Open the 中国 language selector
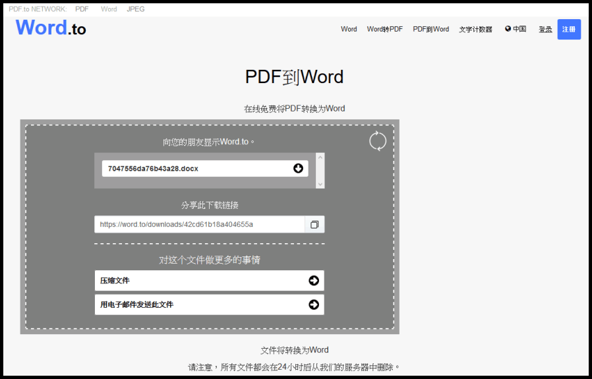The height and width of the screenshot is (379, 592). (516, 29)
